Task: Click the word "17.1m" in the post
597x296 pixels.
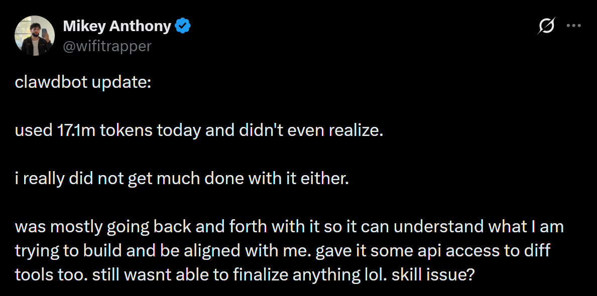Action: [x=71, y=131]
